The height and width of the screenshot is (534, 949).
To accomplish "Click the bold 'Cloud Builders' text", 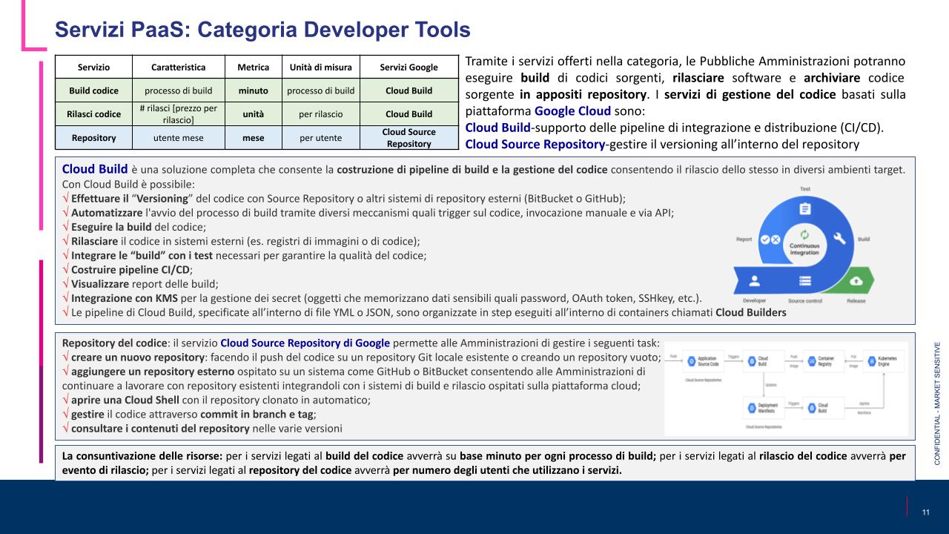I will tap(750, 312).
